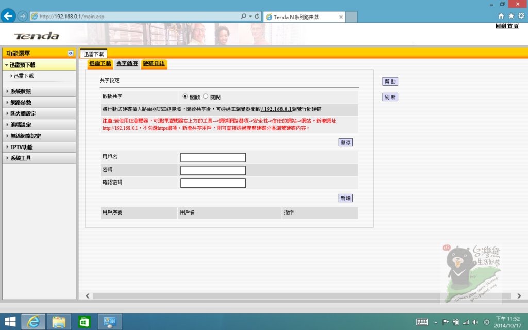Open favorites star icon
This screenshot has height=330, width=528.
click(511, 16)
